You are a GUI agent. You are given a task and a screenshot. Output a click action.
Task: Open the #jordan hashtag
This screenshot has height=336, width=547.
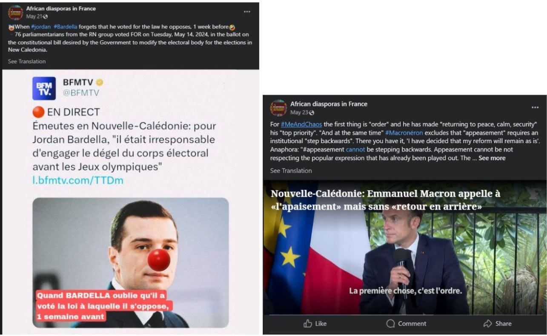[41, 27]
